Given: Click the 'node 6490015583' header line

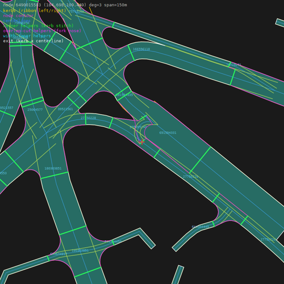Looking at the screenshot, I should (x=65, y=5).
